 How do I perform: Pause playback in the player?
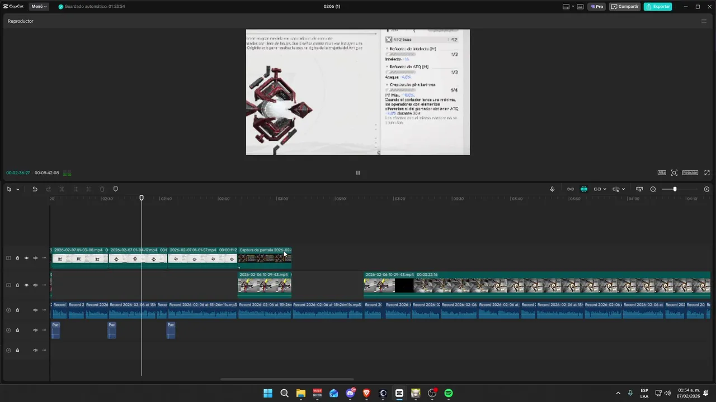tap(358, 173)
